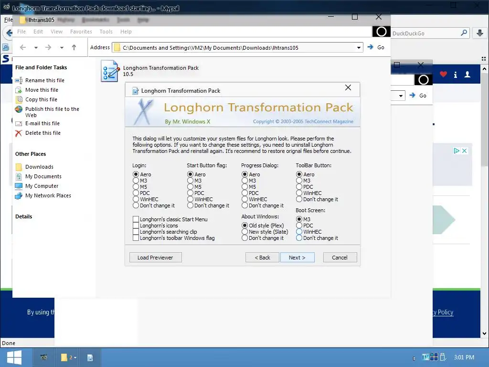Enable Longhorn's icons checkbox
489x367 pixels.
136,226
